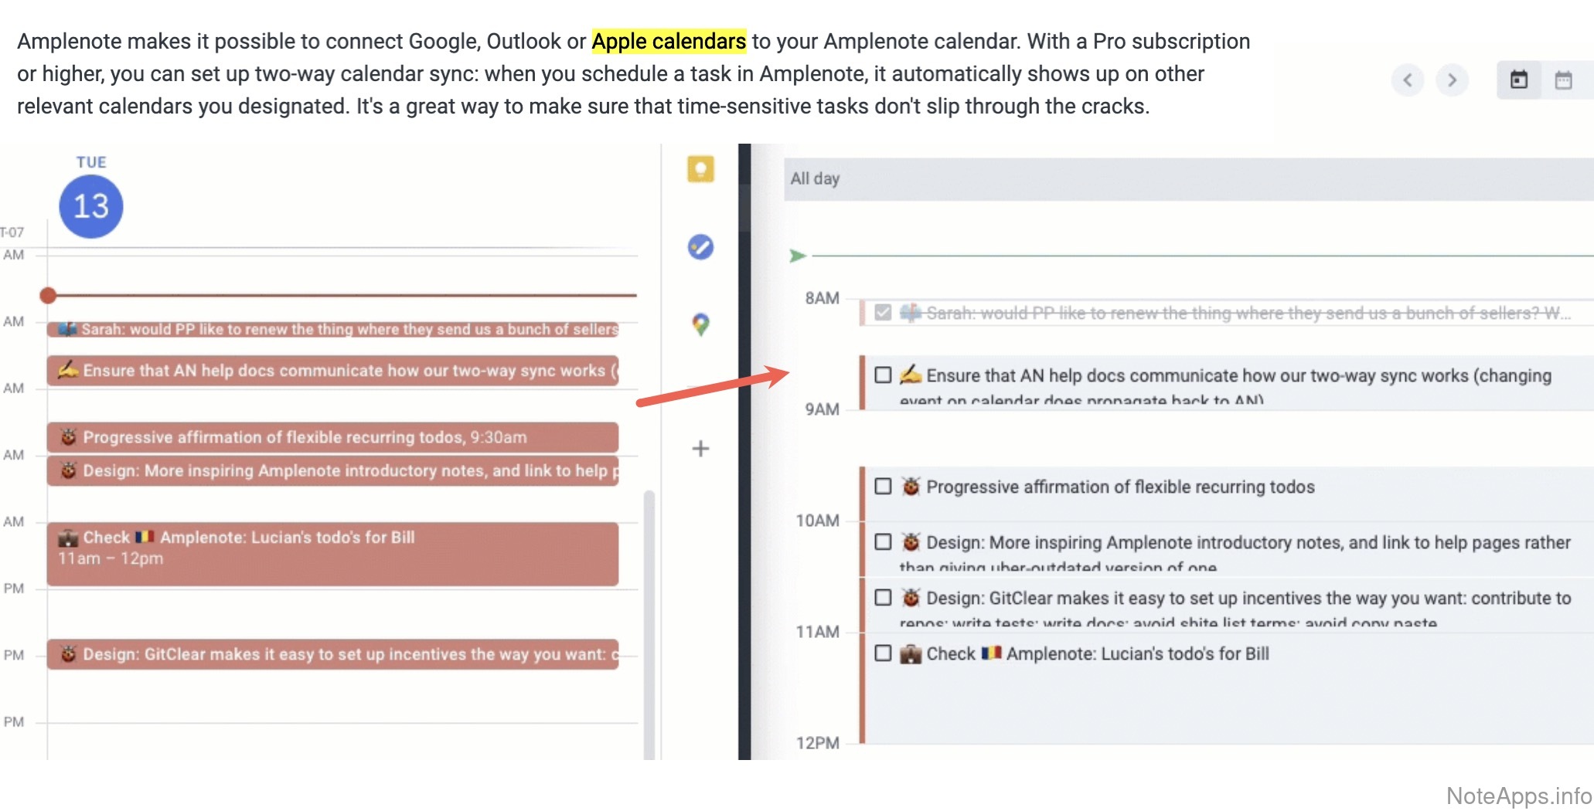Check off the 'Ensure that AN help docs' task
The image size is (1594, 811).
[x=883, y=375]
